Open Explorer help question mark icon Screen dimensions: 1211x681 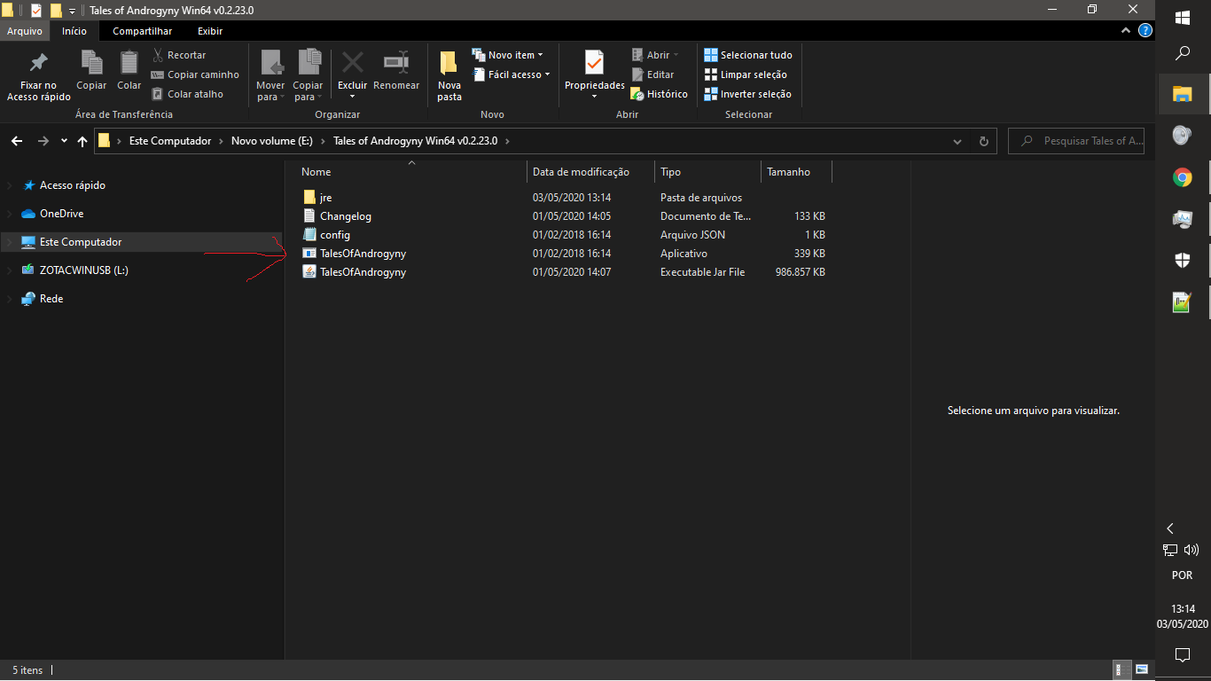(1145, 31)
